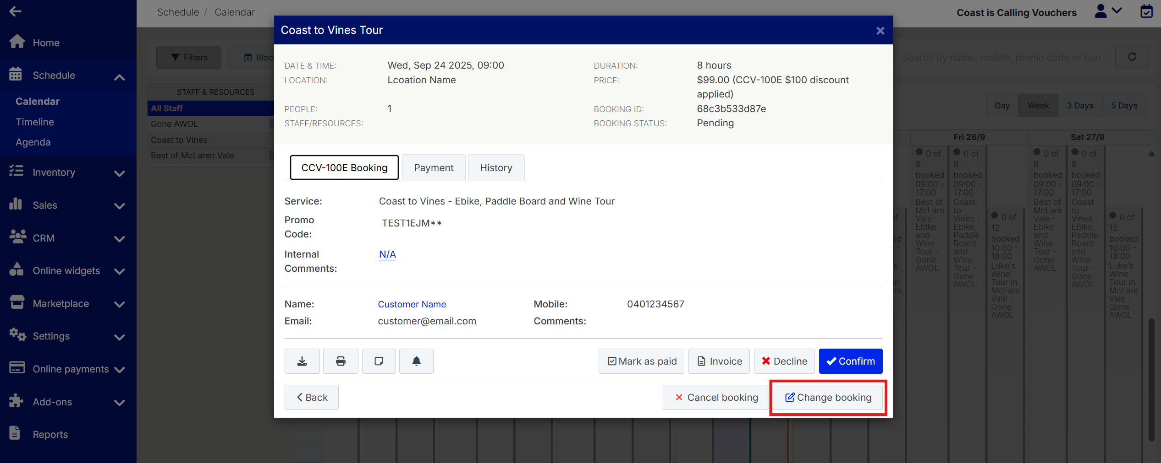Confirm the pending booking
The height and width of the screenshot is (463, 1161).
click(x=850, y=361)
